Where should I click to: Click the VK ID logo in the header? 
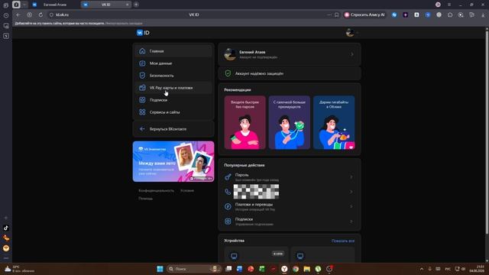point(143,33)
